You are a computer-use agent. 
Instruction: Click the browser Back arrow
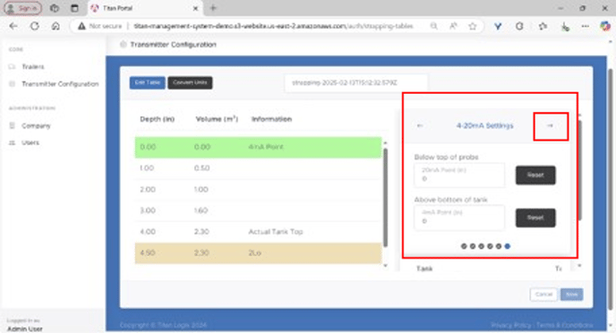13,26
